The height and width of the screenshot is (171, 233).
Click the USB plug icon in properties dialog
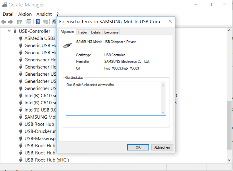pyautogui.click(x=67, y=45)
